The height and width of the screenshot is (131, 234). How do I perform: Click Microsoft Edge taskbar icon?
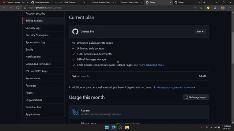pyautogui.click(x=114, y=127)
